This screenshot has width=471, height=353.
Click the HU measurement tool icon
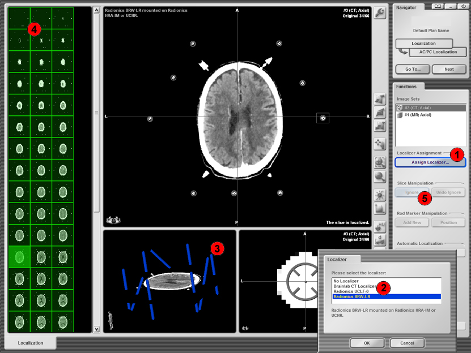point(380,226)
